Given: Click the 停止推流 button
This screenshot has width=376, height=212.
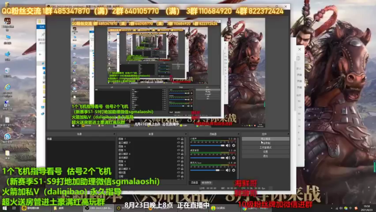Looking at the screenshot, I should [x=266, y=139].
